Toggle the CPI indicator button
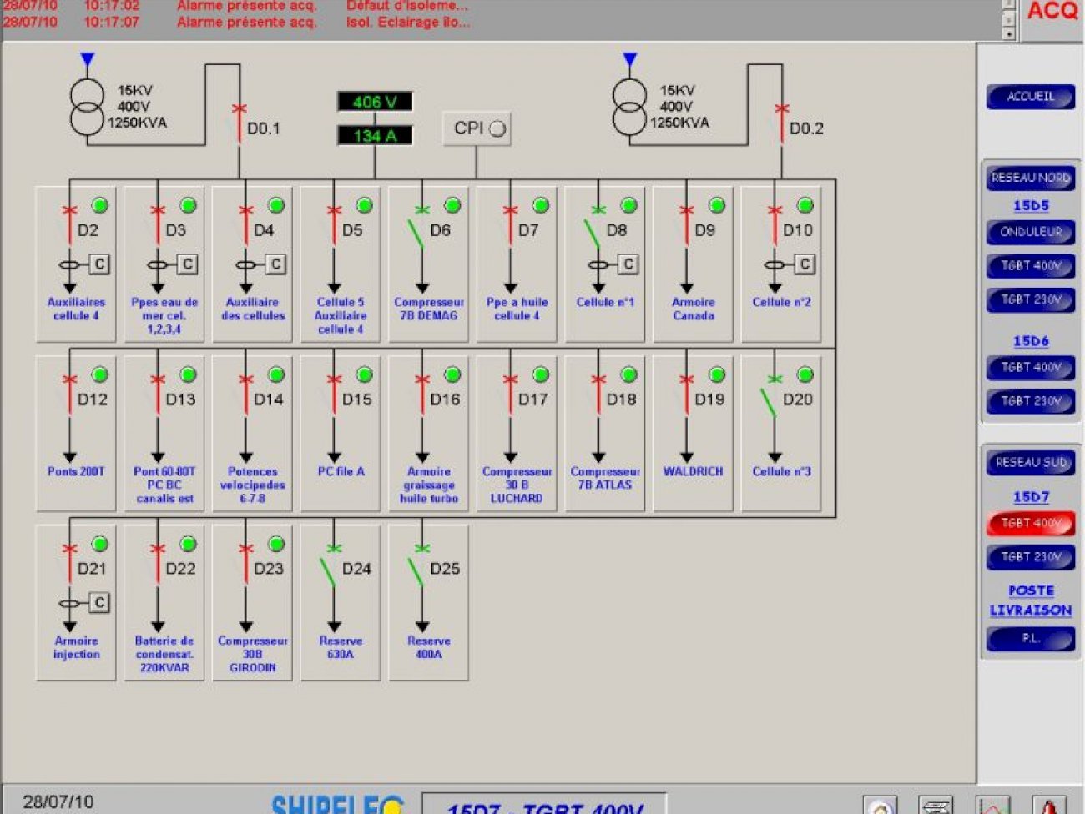This screenshot has width=1085, height=814. click(x=477, y=128)
